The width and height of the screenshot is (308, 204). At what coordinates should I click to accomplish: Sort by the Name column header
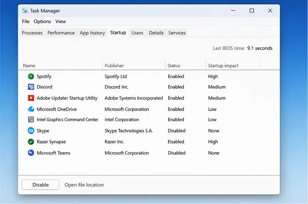[x=29, y=65]
